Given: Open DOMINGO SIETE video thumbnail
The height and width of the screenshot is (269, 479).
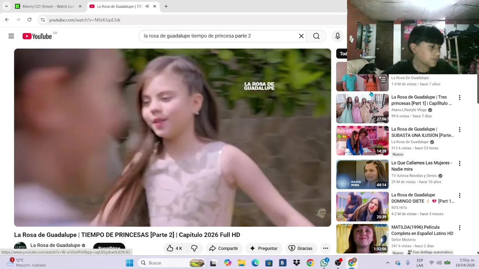Looking at the screenshot, I should click(362, 206).
